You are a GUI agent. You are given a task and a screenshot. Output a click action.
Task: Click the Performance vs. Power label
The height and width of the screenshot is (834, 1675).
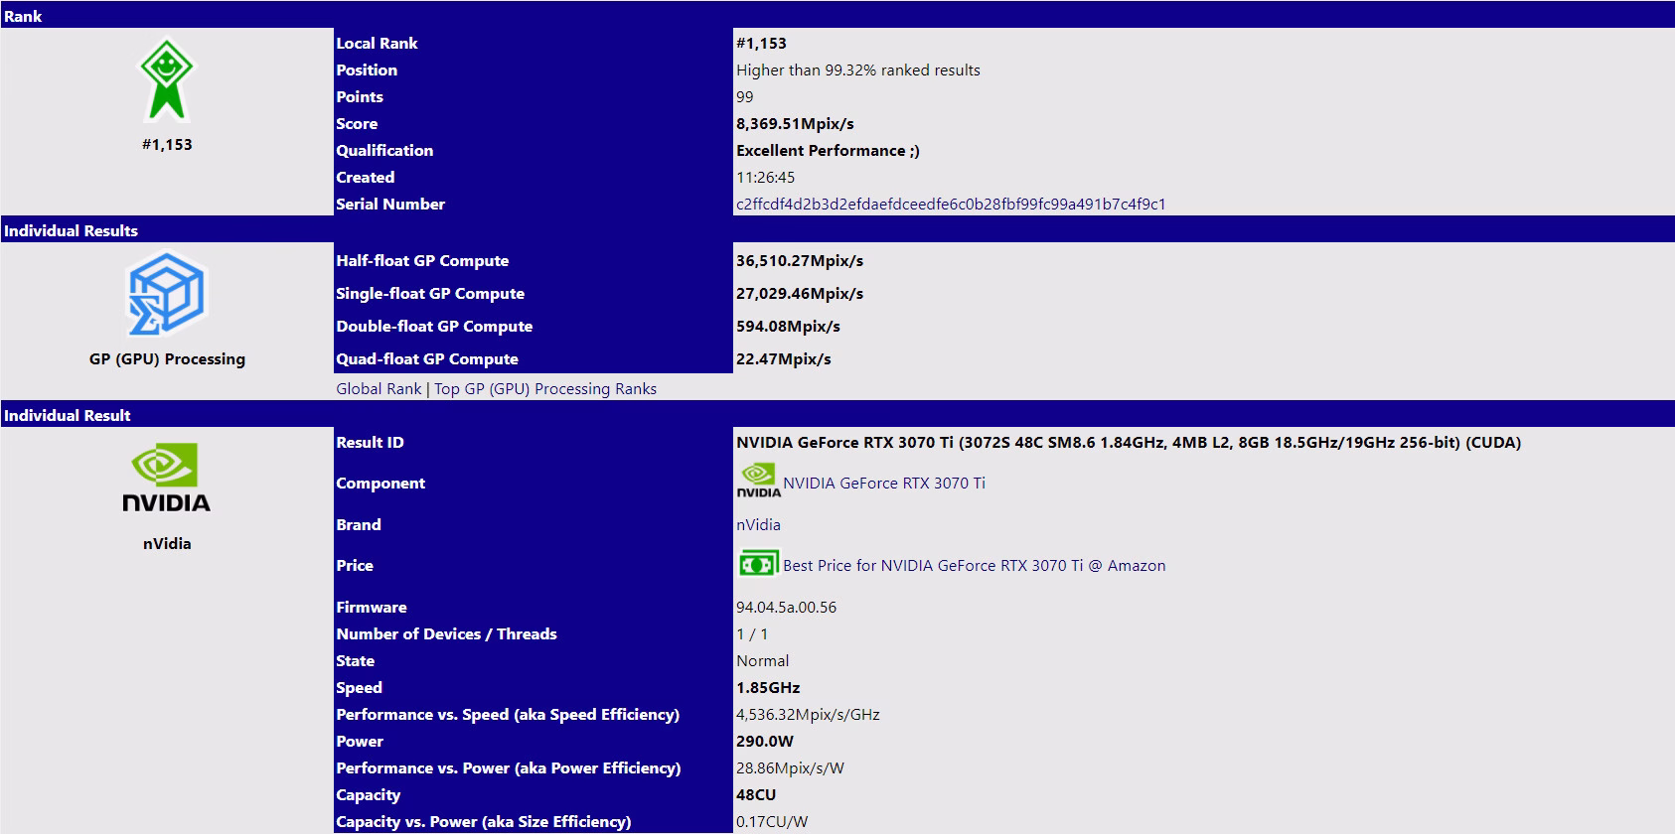(509, 767)
